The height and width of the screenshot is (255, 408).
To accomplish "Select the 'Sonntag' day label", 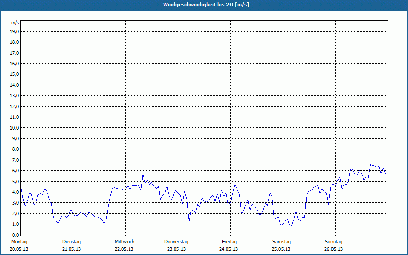I will (x=334, y=242).
